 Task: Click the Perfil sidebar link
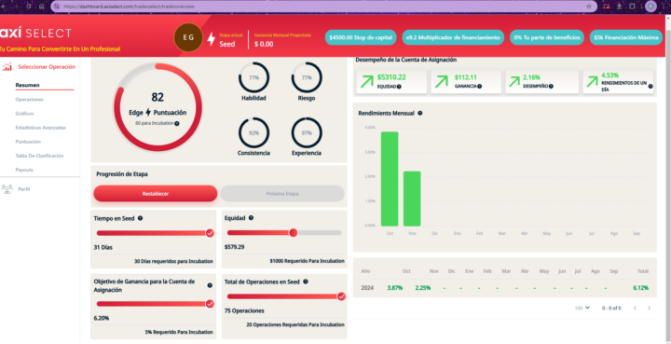(x=24, y=189)
